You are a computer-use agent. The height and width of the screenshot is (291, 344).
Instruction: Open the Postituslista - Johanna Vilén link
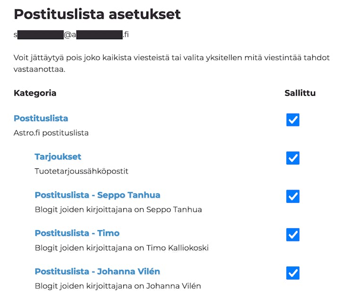[x=97, y=271]
